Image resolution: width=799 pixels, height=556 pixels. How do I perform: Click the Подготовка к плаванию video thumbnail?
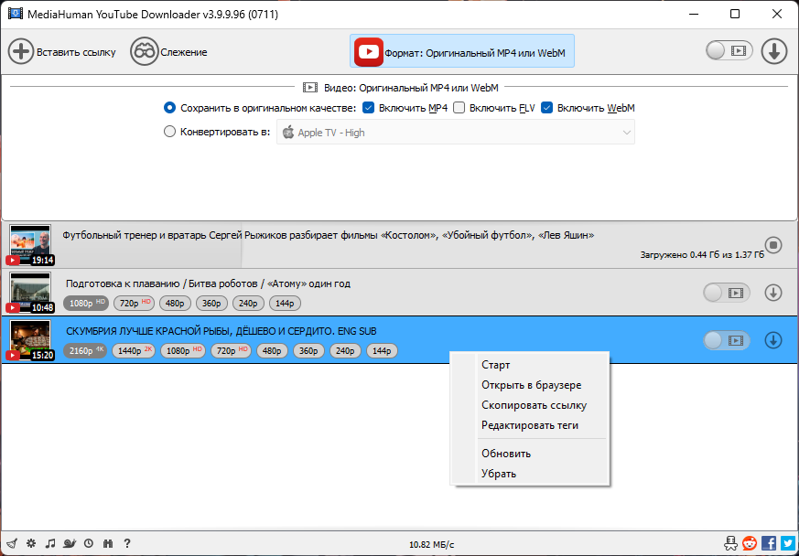(30, 292)
